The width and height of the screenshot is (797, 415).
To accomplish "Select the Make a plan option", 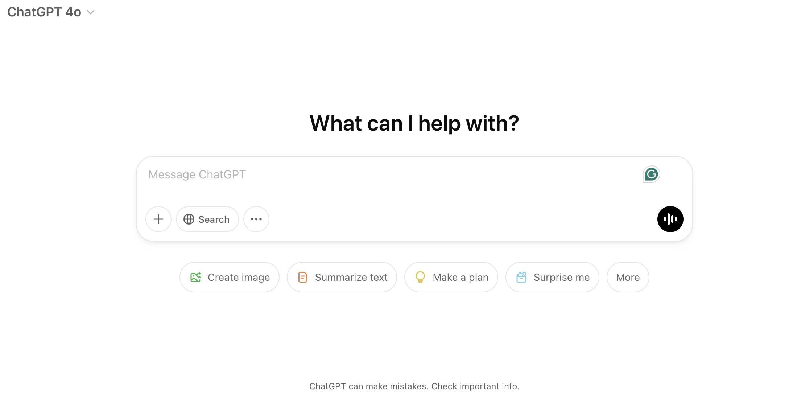I will pos(451,277).
